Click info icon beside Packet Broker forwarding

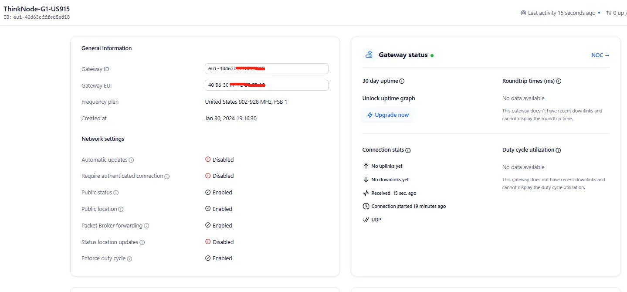pyautogui.click(x=146, y=226)
